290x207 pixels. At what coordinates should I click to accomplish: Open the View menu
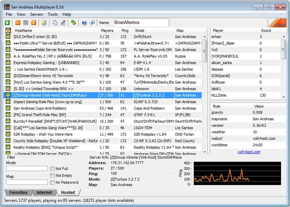[x=21, y=14]
